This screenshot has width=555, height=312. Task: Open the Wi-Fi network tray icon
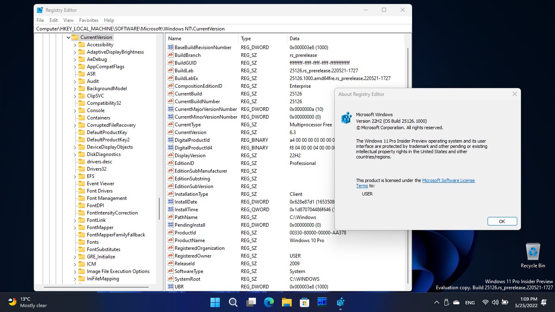click(x=485, y=302)
